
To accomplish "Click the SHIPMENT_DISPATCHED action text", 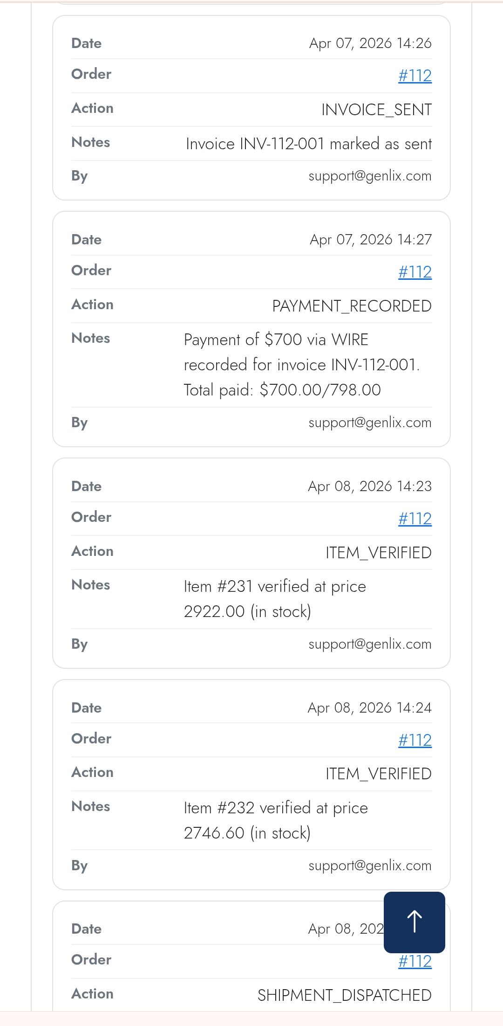I will [x=344, y=995].
